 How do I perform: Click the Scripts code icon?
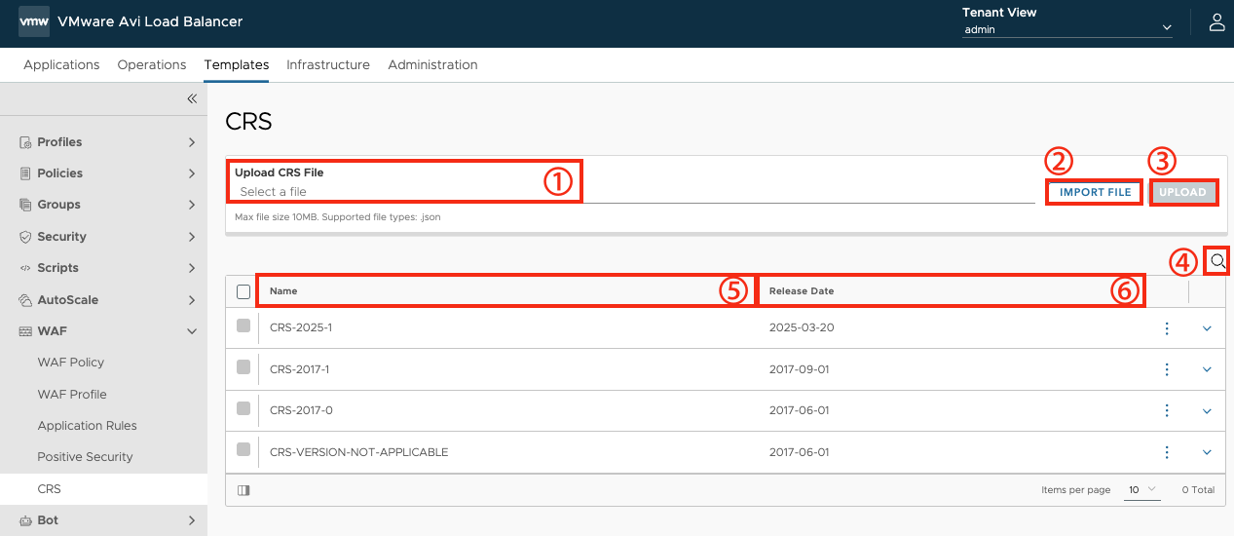[x=26, y=268]
